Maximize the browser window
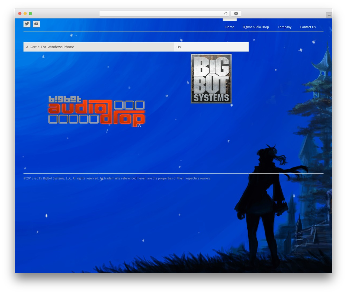Screen dimensions: 347x294 [x=30, y=14]
